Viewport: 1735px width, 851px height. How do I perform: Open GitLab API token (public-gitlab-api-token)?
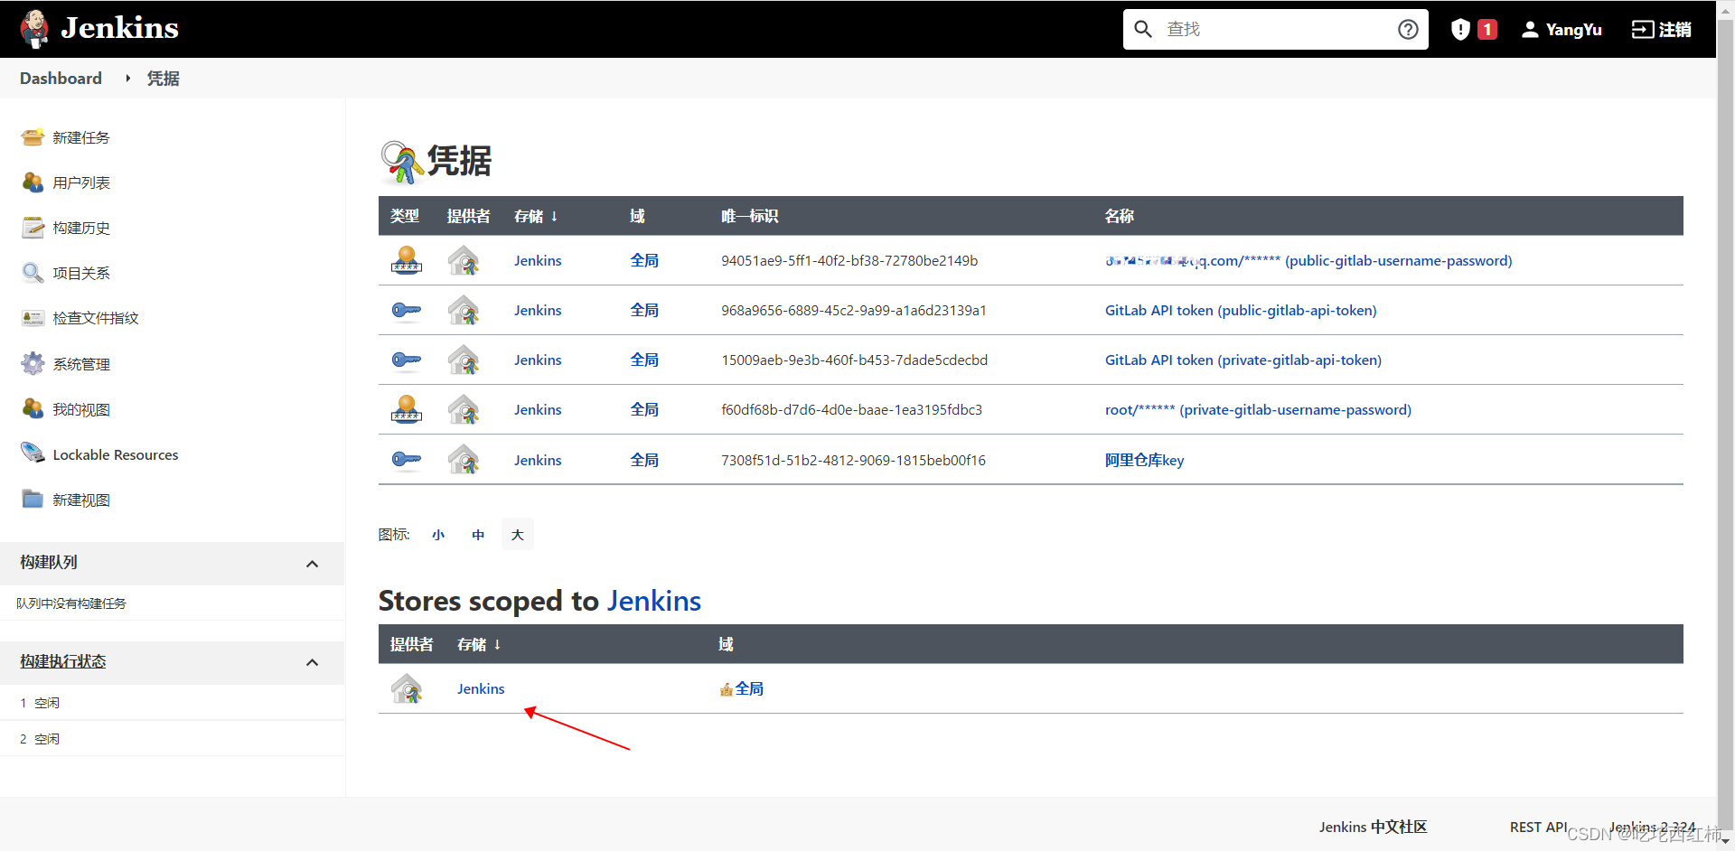click(1241, 310)
